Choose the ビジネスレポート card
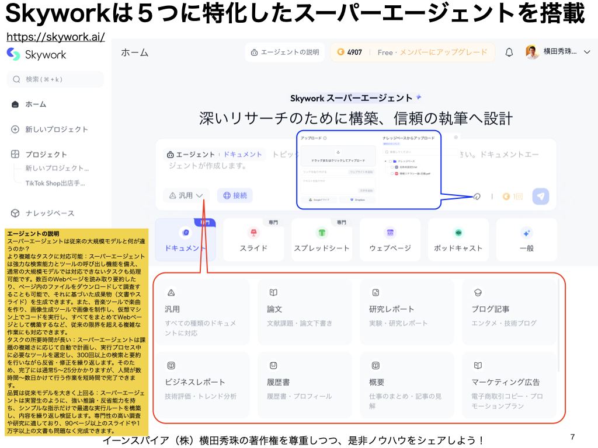 203,385
